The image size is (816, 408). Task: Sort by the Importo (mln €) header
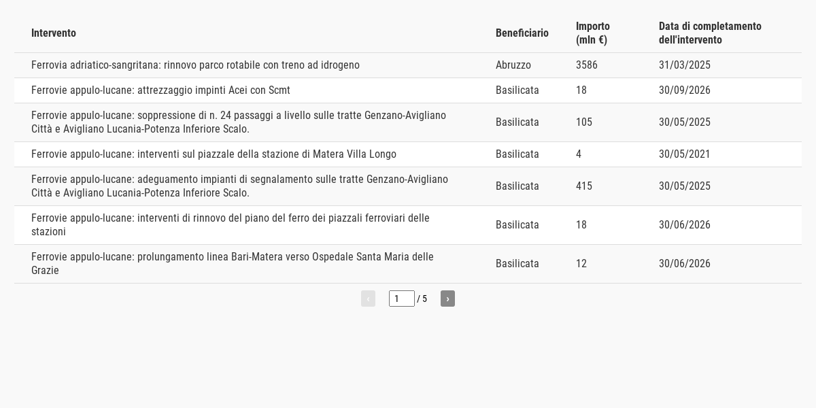pos(593,33)
